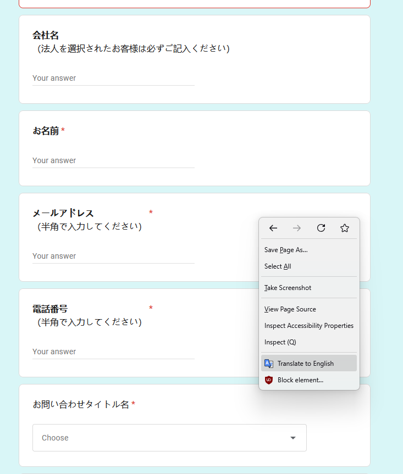This screenshot has width=403, height=474.
Task: Focus the メールアドレス answer field
Action: pyautogui.click(x=113, y=256)
